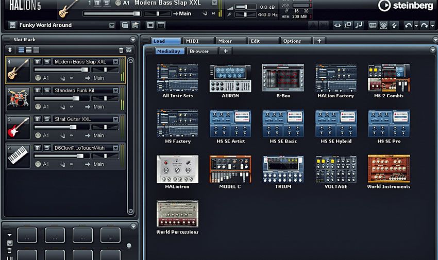Click the red guitar icon in slot 3

point(18,127)
